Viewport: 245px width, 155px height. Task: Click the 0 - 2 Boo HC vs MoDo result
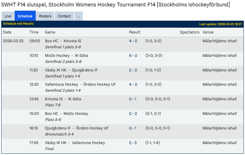(x=133, y=114)
